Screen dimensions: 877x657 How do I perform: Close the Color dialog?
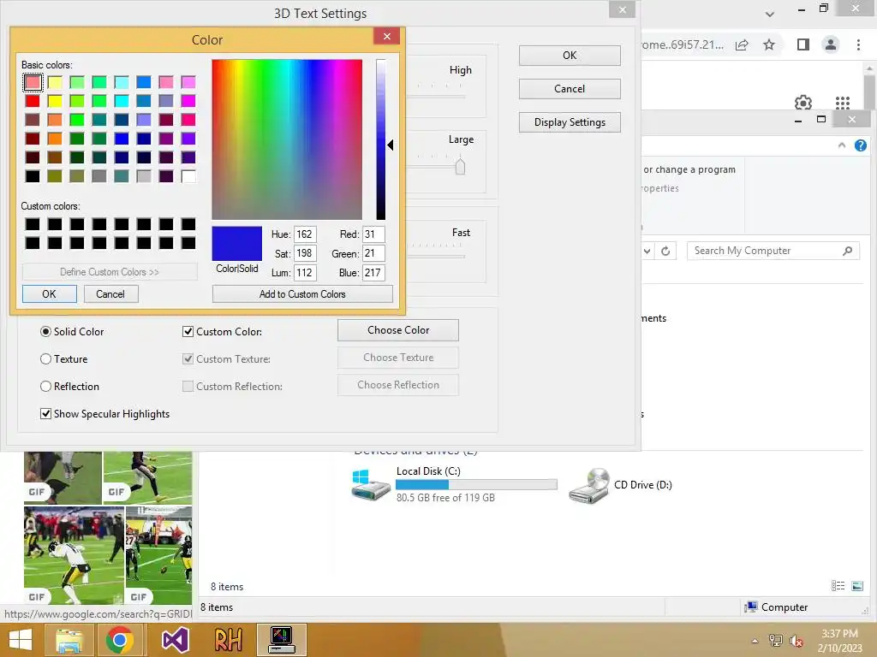(386, 36)
